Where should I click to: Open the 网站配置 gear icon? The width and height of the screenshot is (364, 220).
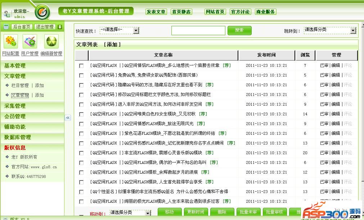click(10, 41)
